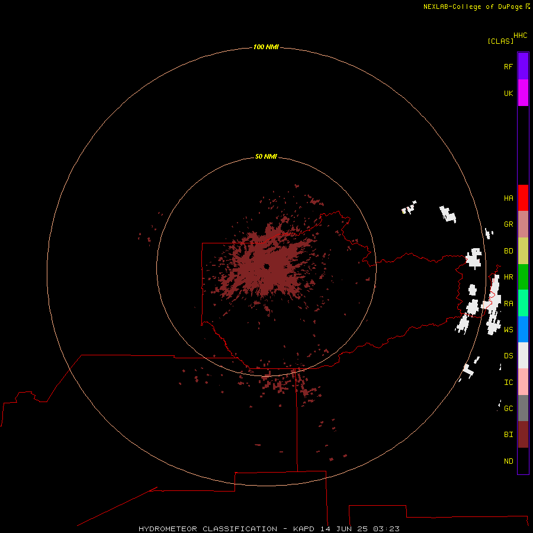
Task: Click the WS blue legend swatch
Action: (x=523, y=329)
